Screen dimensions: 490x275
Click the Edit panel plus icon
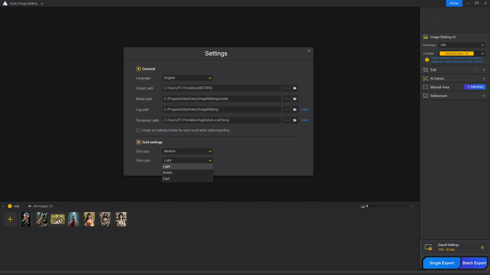[x=484, y=70]
